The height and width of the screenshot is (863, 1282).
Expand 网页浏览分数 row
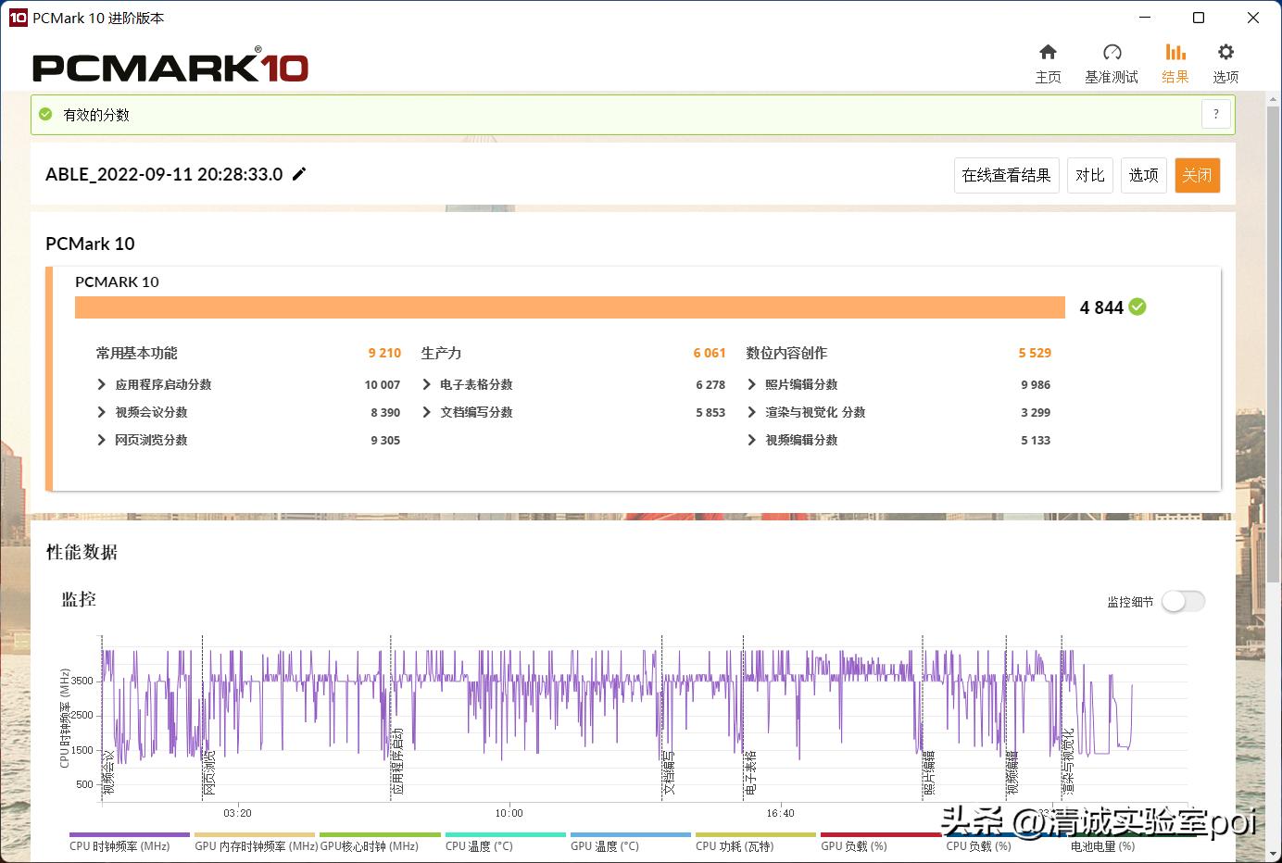pos(102,440)
